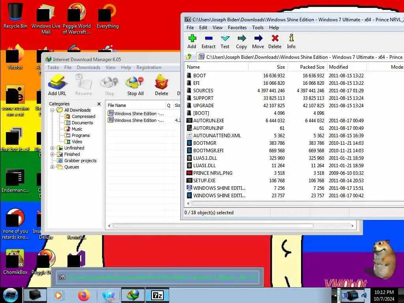Open the Help menu in 7-Zip
404x303 pixels.
pyautogui.click(x=274, y=28)
